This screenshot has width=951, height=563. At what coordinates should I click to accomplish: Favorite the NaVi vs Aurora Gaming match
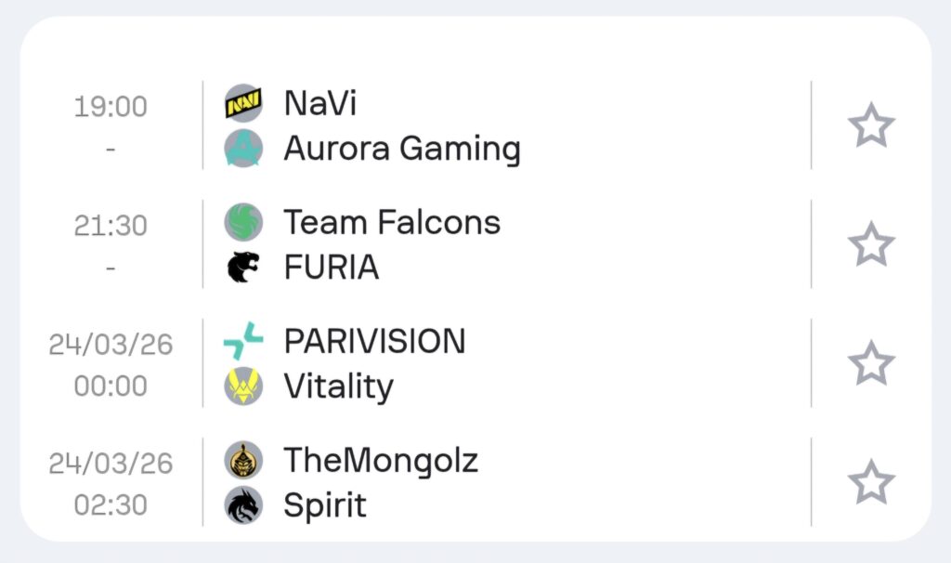871,125
